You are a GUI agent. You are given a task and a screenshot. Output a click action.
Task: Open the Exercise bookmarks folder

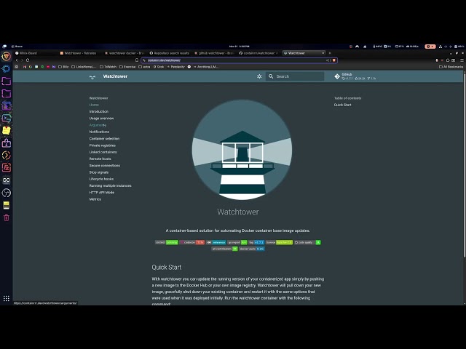coord(127,67)
